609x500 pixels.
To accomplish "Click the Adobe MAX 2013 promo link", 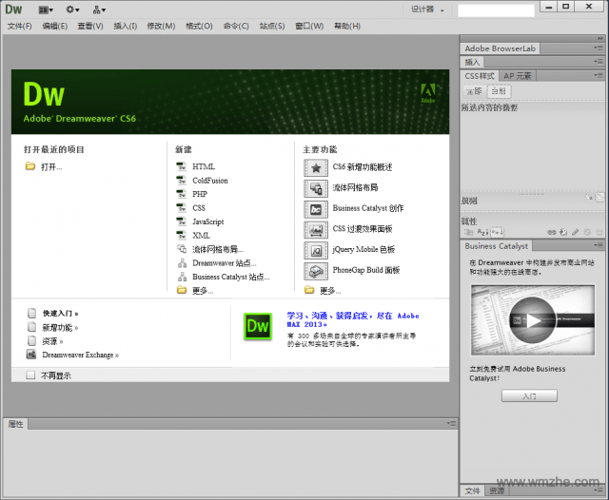I will [353, 319].
